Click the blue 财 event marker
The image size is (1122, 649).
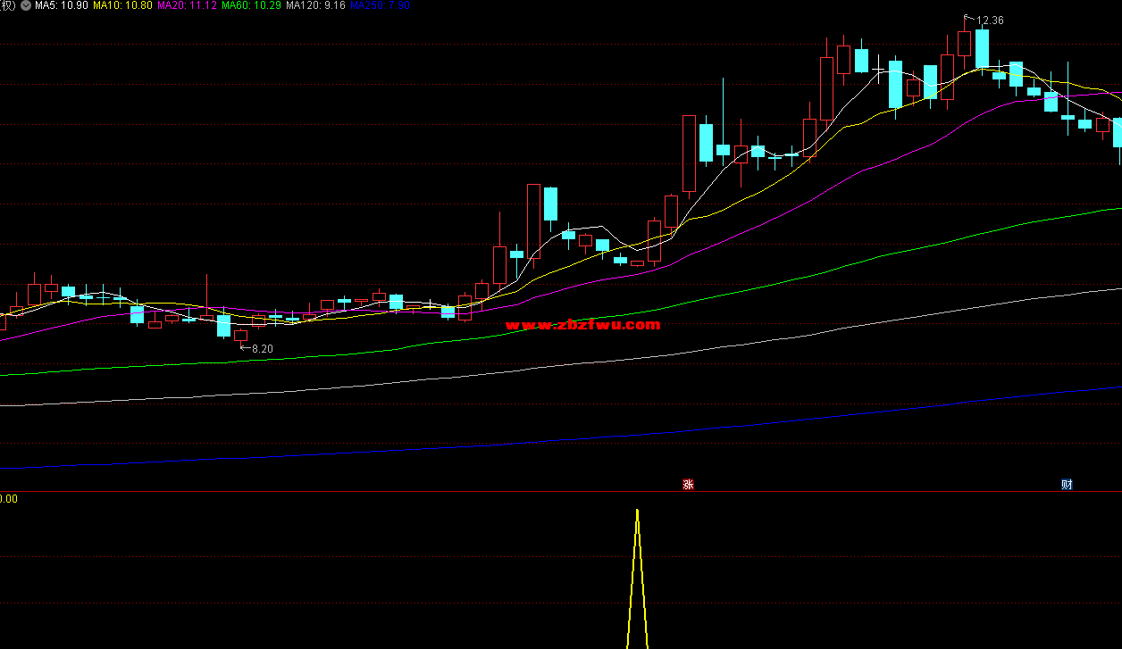tap(1067, 485)
